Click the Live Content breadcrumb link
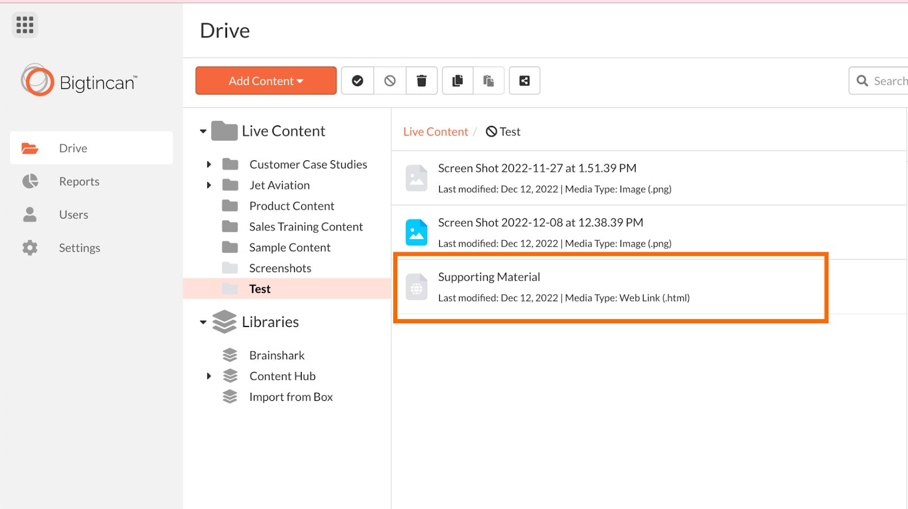 [435, 132]
